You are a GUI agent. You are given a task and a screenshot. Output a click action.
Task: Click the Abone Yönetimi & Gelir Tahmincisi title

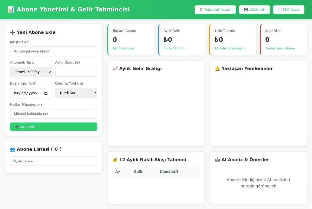(x=73, y=10)
